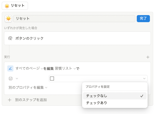Click the plus icon beside 実行
This screenshot has height=114, width=161.
[148, 57]
